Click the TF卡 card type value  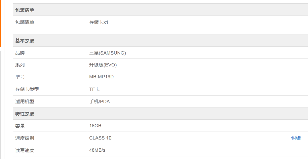coord(95,89)
